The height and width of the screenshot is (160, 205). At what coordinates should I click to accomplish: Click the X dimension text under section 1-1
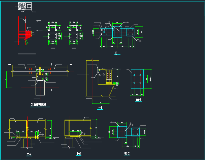coord(100,102)
